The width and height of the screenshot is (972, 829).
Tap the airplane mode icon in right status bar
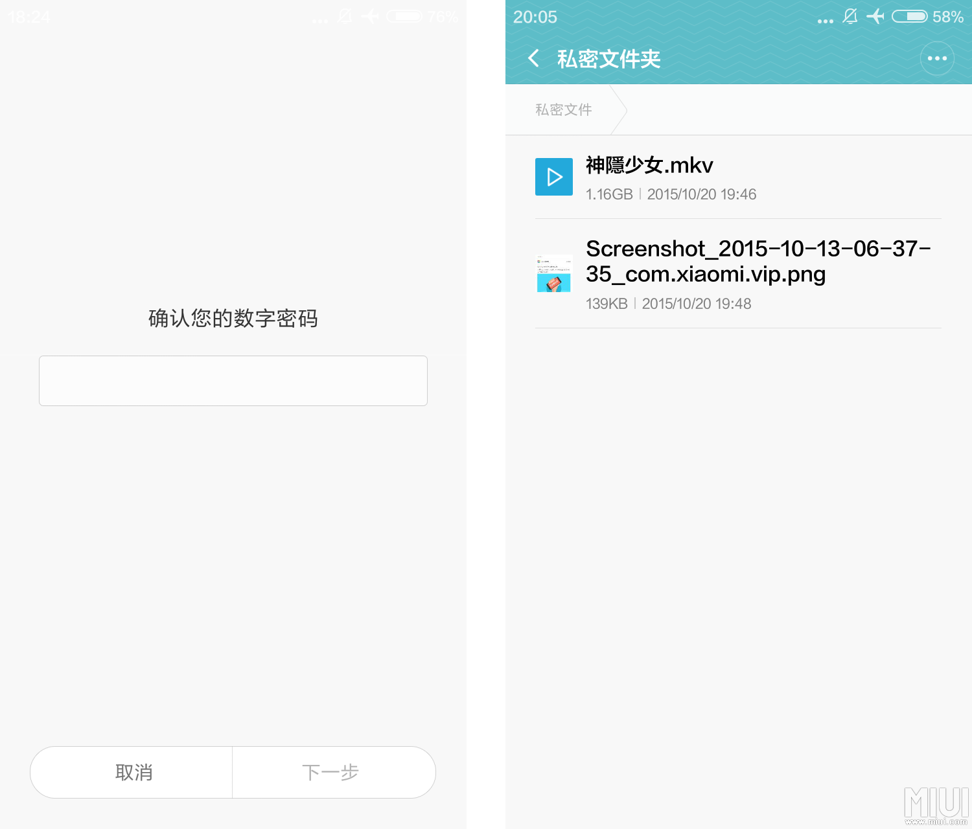tap(875, 16)
